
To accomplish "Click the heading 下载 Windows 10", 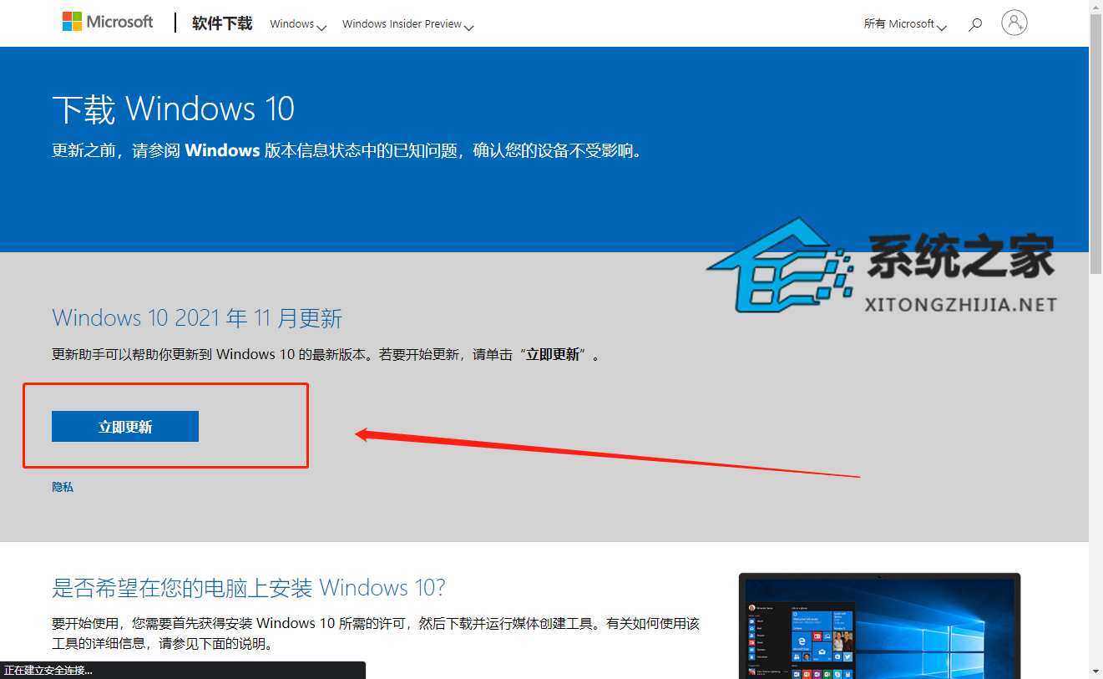I will click(174, 109).
